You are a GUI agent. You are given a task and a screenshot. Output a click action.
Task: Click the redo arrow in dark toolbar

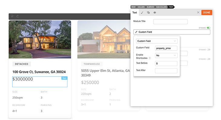[x=18, y=16]
